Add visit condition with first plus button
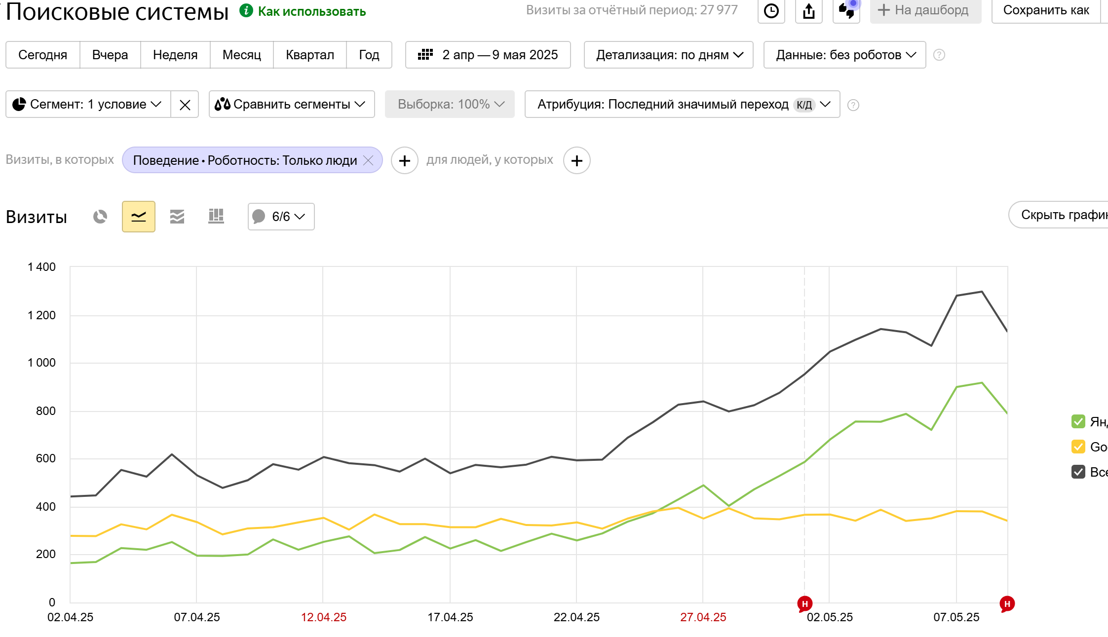 [405, 161]
